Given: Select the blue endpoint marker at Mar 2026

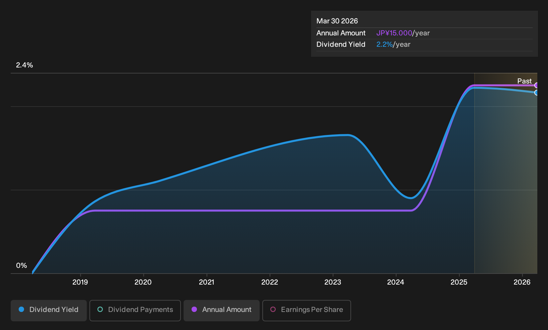Looking at the screenshot, I should point(536,93).
